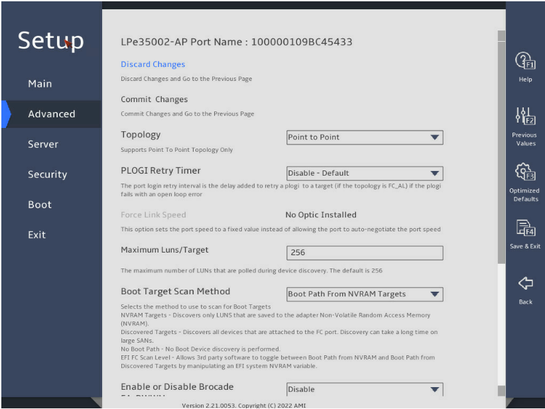Image resolution: width=545 pixels, height=409 pixels.
Task: Select the PLOGI Retry Timer label
Action: pos(160,170)
